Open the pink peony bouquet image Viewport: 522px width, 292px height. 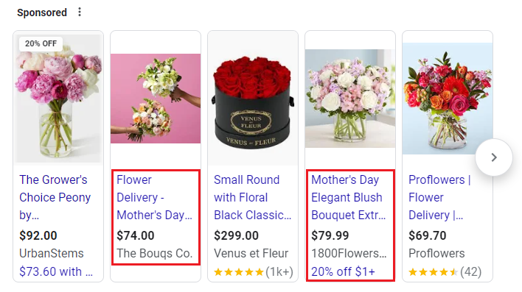(58, 99)
